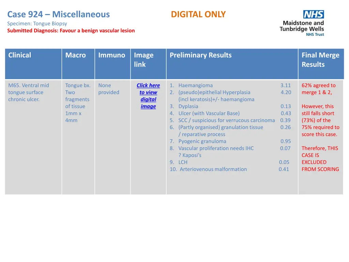Open the 'Click here to view digital image' link
This screenshot has height=262, width=349.
coord(148,96)
